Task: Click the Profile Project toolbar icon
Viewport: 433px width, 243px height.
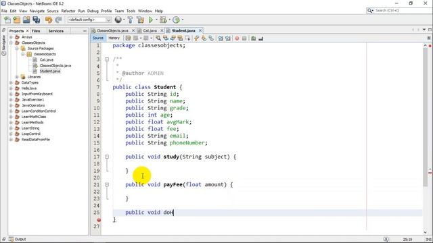Action: (176, 20)
